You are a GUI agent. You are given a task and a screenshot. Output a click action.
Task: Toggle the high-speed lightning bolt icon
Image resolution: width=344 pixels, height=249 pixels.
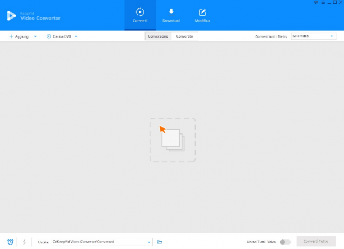tap(24, 242)
